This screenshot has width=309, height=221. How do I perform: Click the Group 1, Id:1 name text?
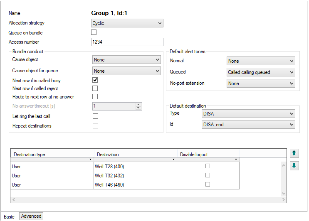(109, 13)
